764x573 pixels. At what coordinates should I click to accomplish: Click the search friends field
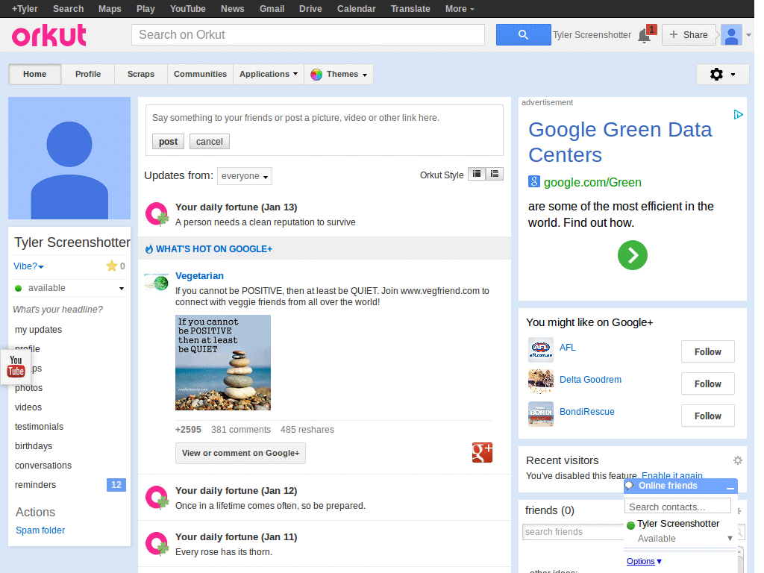(x=573, y=531)
